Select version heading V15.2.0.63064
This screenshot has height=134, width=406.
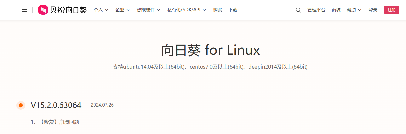coord(56,105)
